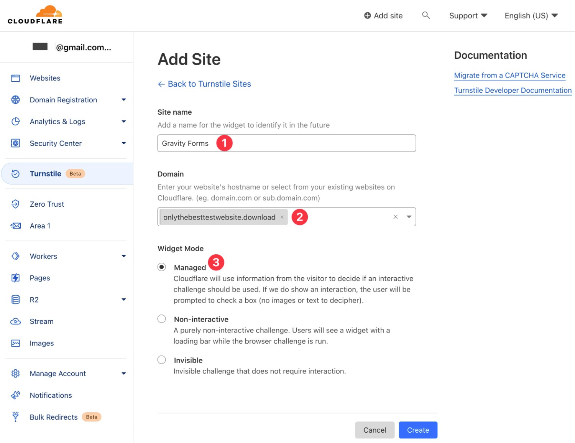Open search with the magnifier icon
This screenshot has width=575, height=443.
coord(426,15)
